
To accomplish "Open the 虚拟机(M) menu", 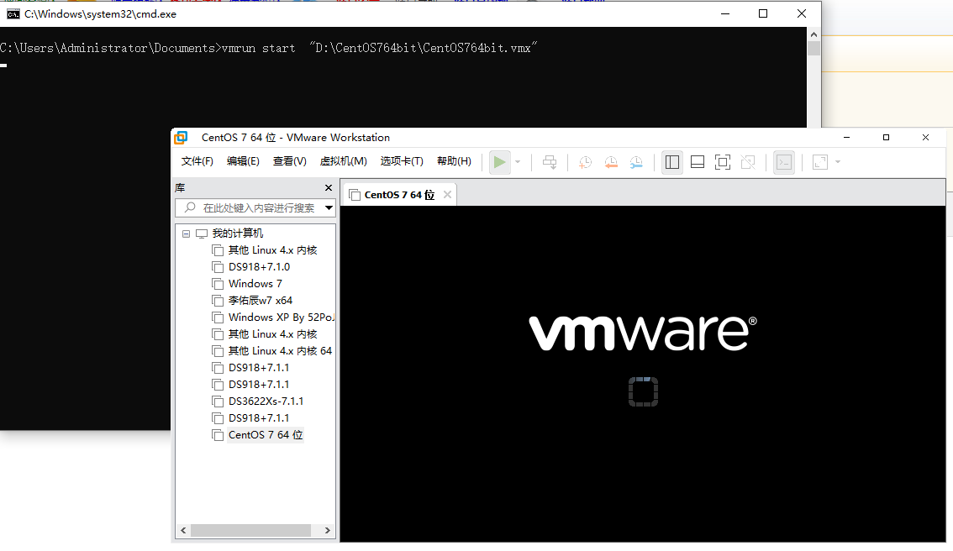I will [344, 161].
